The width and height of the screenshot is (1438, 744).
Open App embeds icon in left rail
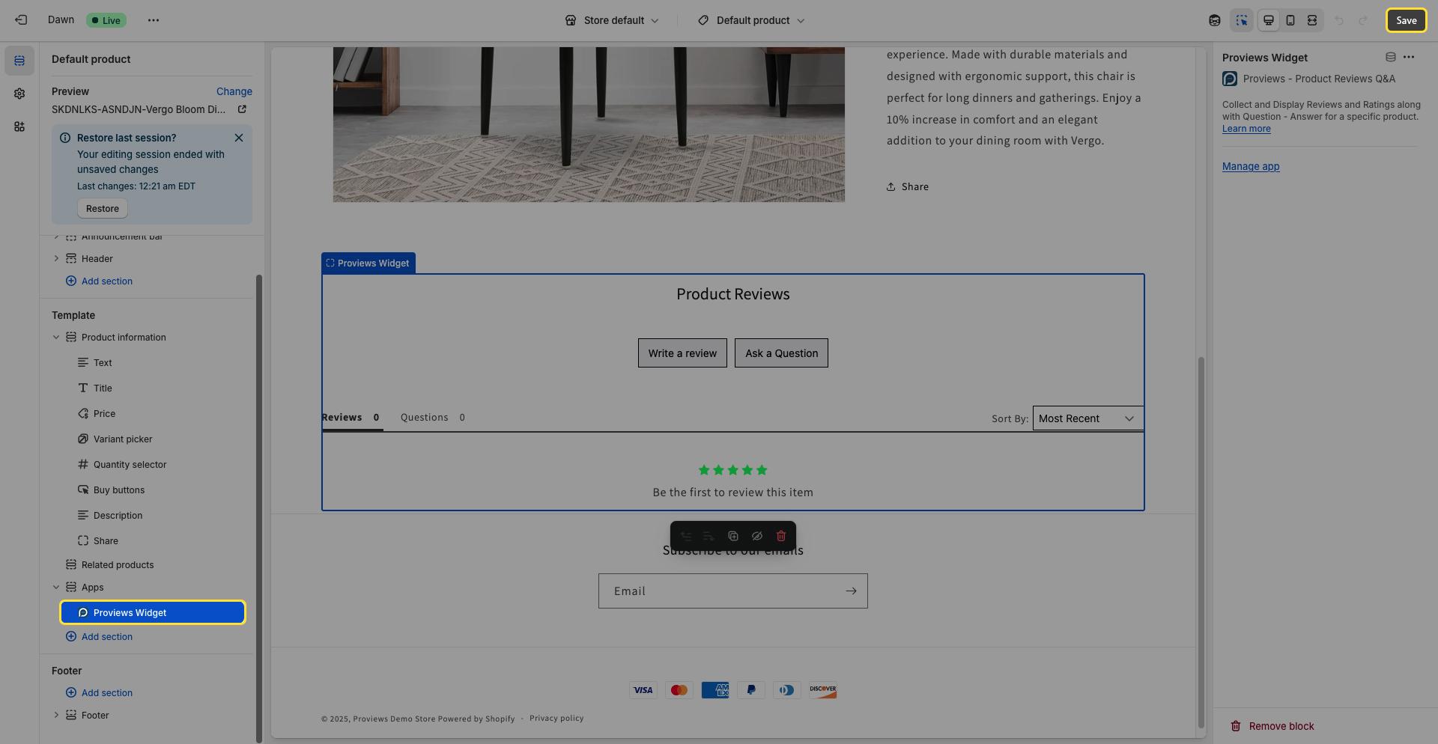click(x=19, y=126)
